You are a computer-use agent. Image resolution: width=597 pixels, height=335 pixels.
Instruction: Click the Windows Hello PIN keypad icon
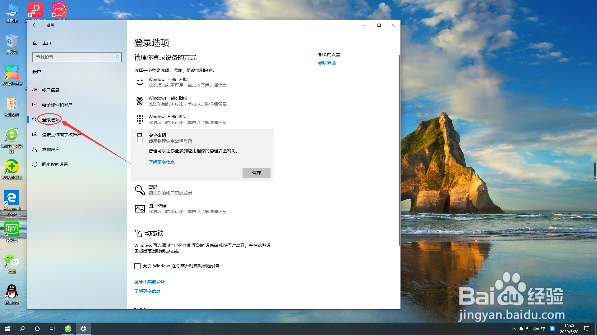(x=140, y=119)
